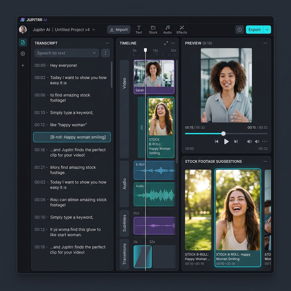The height and width of the screenshot is (291, 291).
Task: Skip to previous in preview player
Action: pyautogui.click(x=216, y=142)
